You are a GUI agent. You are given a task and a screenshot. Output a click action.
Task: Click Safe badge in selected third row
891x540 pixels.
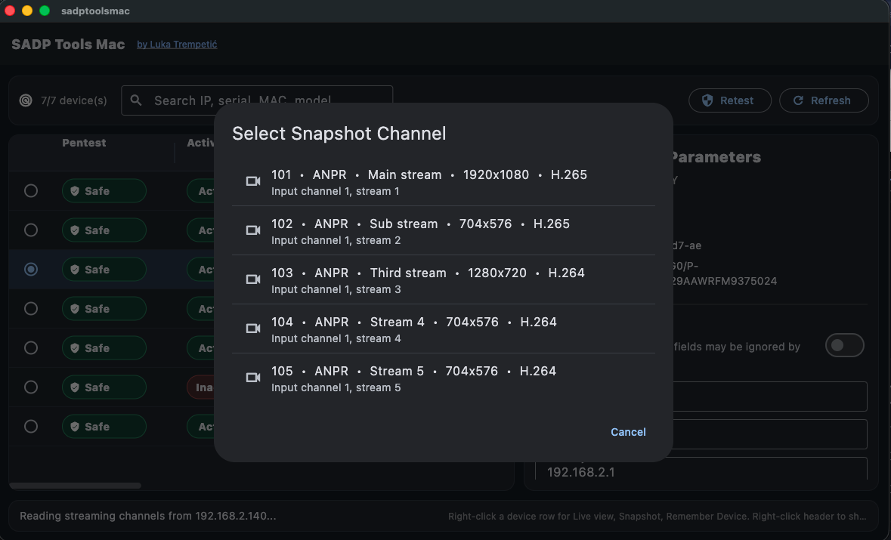(x=104, y=269)
